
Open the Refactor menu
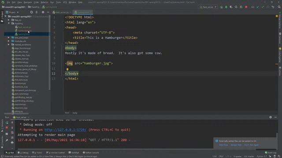pyautogui.click(x=44, y=2)
